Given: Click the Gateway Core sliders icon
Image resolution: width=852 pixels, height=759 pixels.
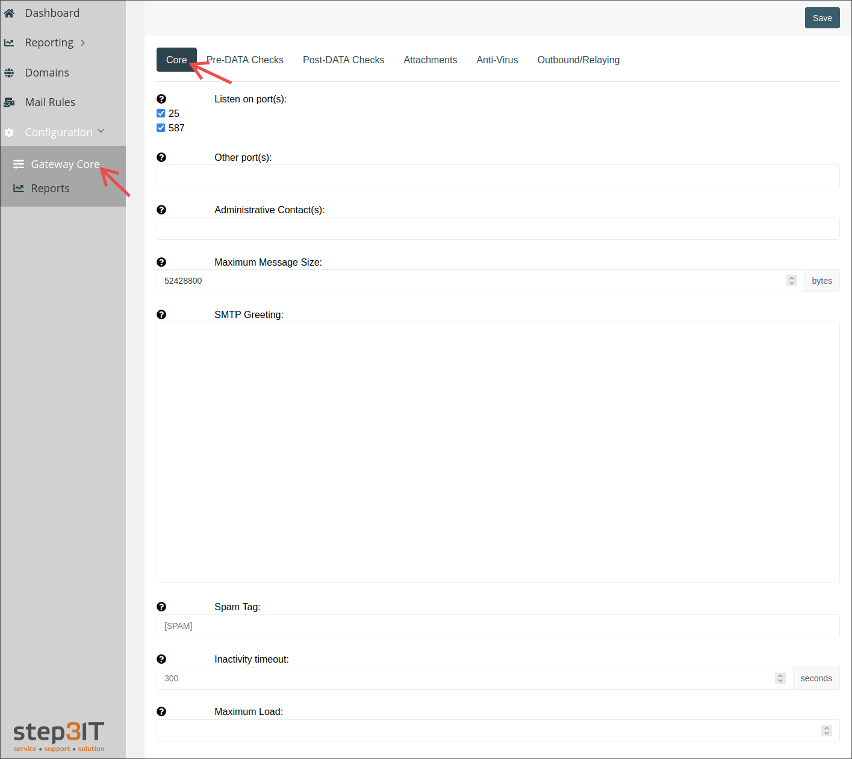Looking at the screenshot, I should point(17,163).
